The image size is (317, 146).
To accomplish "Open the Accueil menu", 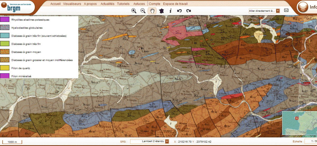I will 55,4.
